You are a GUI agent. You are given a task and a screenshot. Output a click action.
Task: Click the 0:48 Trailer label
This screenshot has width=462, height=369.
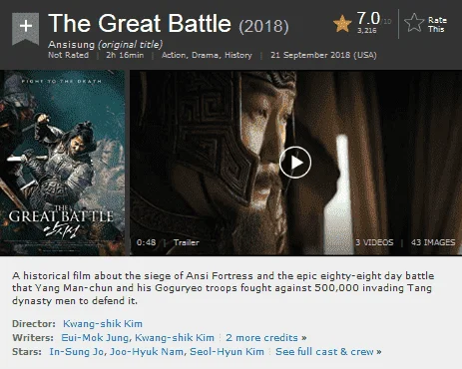click(x=168, y=242)
